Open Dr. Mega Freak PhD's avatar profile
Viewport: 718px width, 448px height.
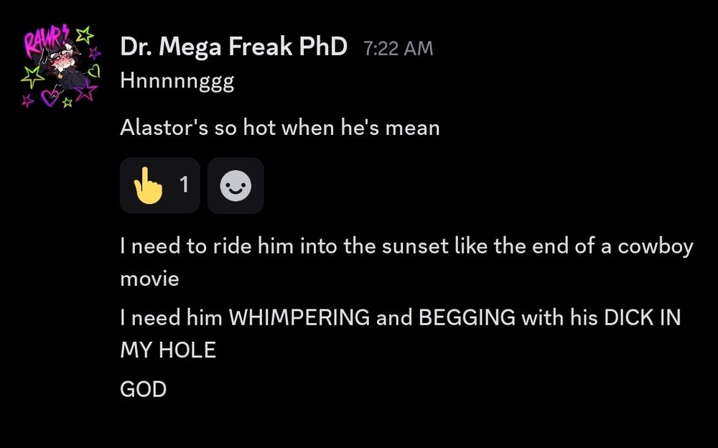point(60,67)
